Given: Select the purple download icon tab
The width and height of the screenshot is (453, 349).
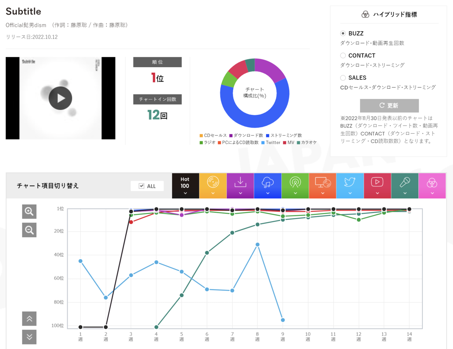Looking at the screenshot, I should pos(240,186).
